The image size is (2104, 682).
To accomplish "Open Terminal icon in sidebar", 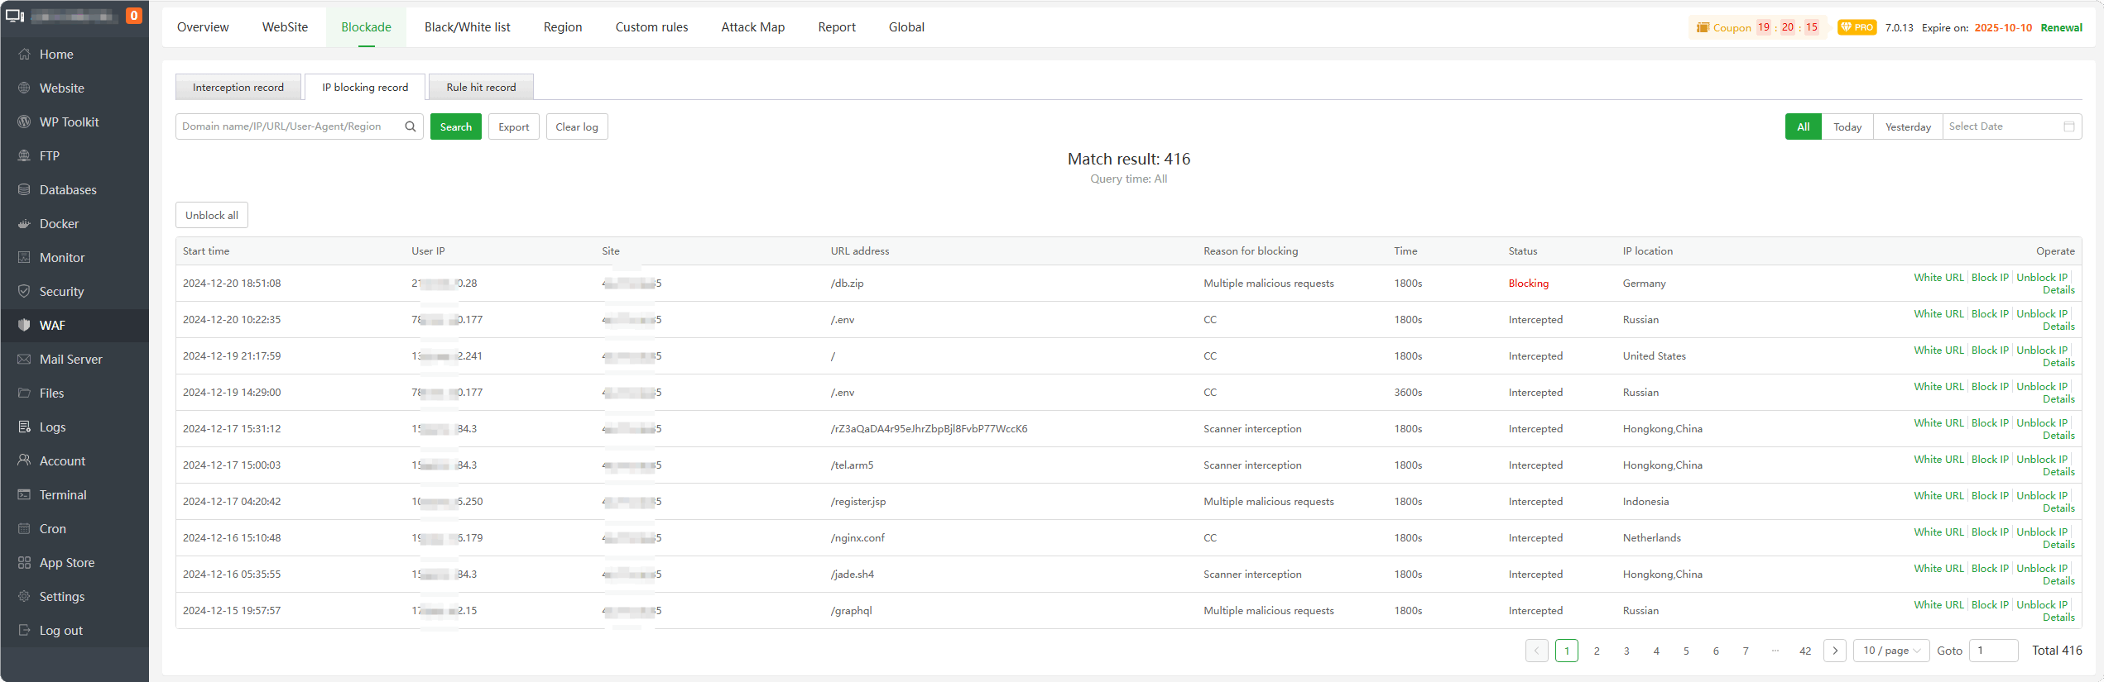I will (x=24, y=495).
